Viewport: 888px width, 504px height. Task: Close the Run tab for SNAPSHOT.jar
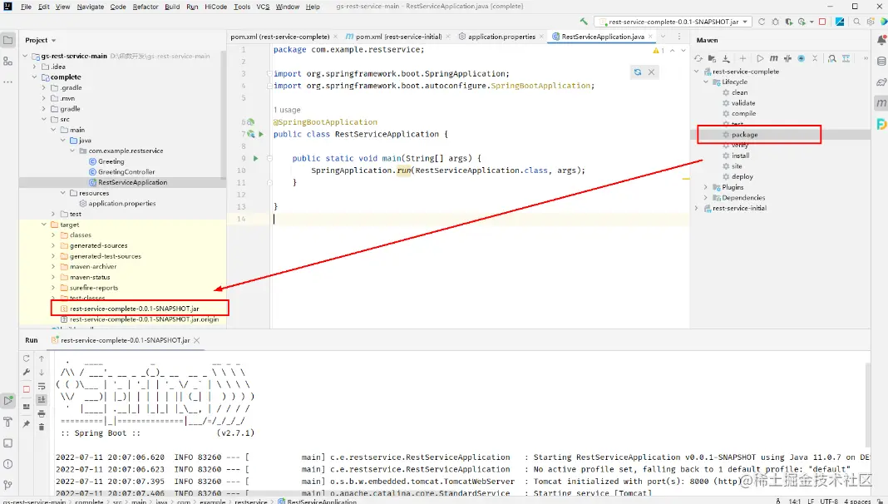point(196,340)
